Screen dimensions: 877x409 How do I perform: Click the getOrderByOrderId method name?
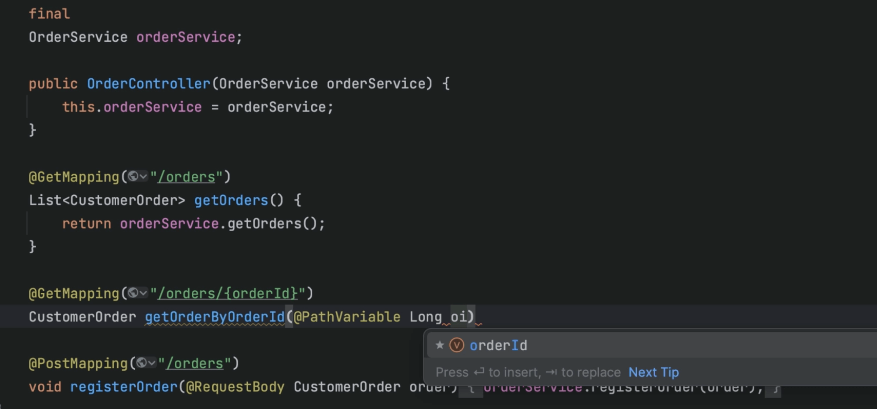(x=215, y=317)
